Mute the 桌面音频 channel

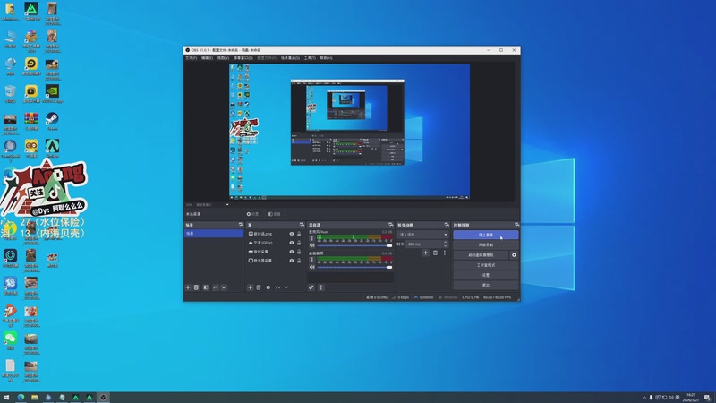click(312, 267)
